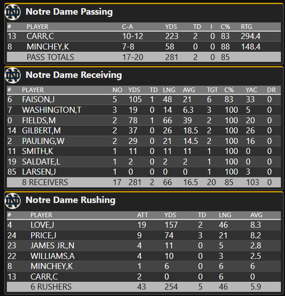The height and width of the screenshot is (296, 285).
Task: Click FIELDS,M in the Receiving table
Action: [x=39, y=120]
